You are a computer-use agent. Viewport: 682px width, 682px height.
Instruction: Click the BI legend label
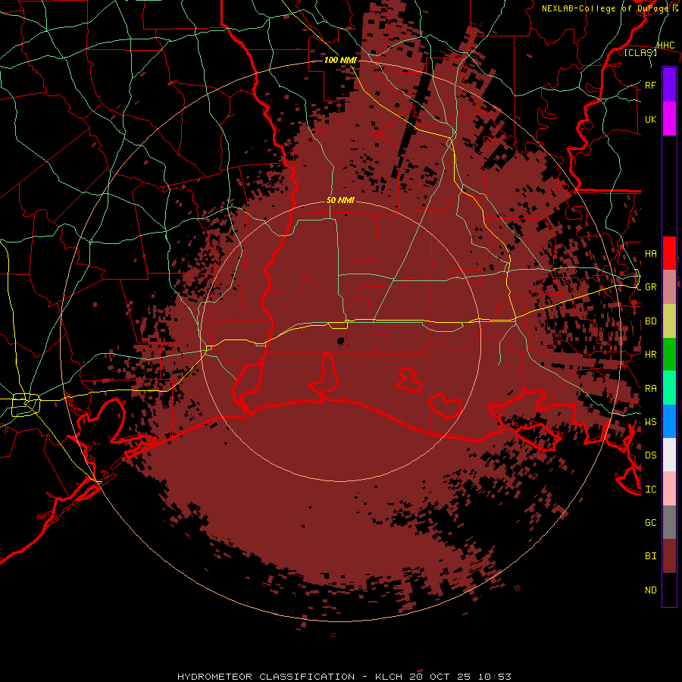[651, 556]
